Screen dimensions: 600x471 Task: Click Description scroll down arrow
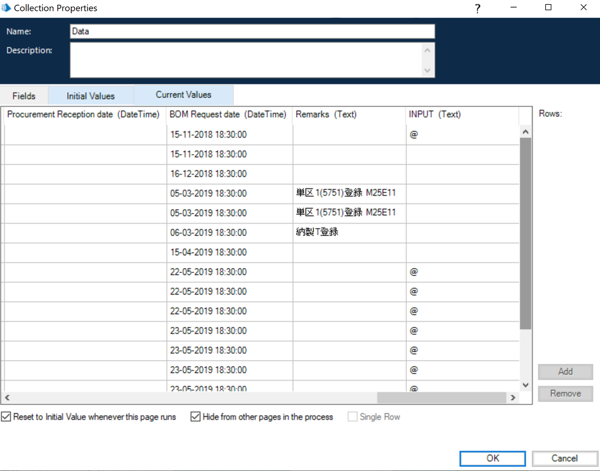[x=428, y=70]
